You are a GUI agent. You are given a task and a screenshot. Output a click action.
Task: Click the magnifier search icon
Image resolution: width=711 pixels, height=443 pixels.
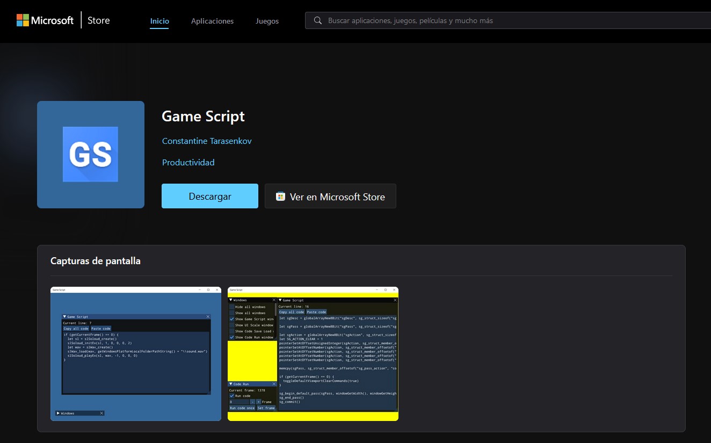(318, 20)
